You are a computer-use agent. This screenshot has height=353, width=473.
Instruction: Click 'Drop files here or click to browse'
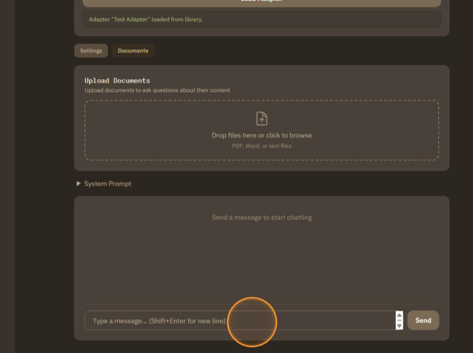[262, 135]
